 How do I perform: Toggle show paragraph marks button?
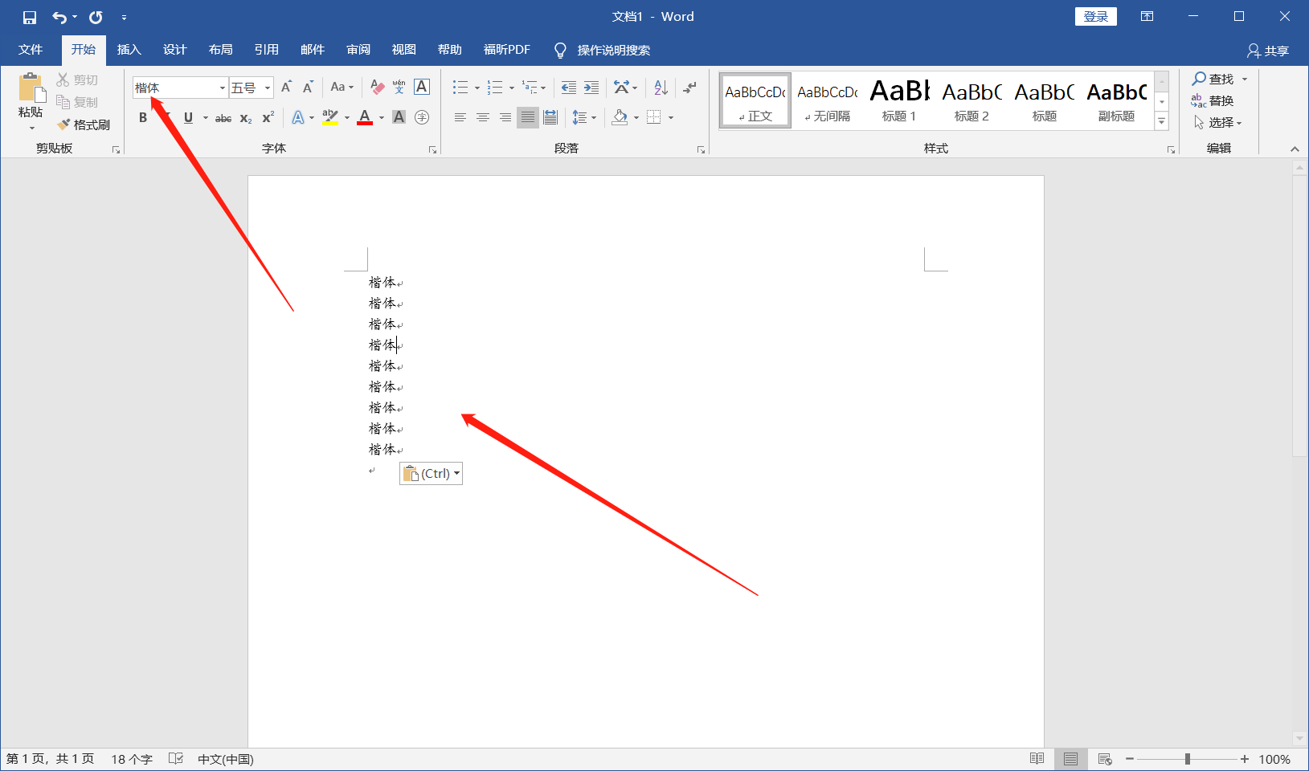[x=689, y=88]
